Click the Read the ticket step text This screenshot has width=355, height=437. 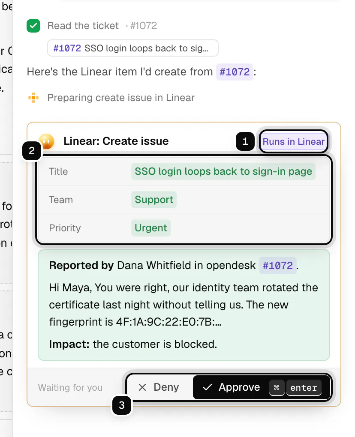click(x=83, y=26)
